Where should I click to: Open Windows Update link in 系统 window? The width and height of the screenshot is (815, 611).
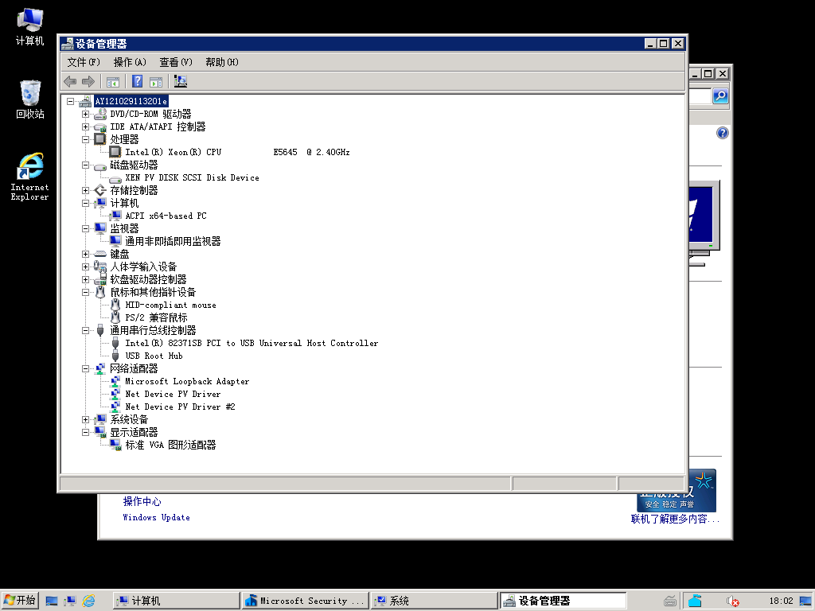pyautogui.click(x=157, y=517)
